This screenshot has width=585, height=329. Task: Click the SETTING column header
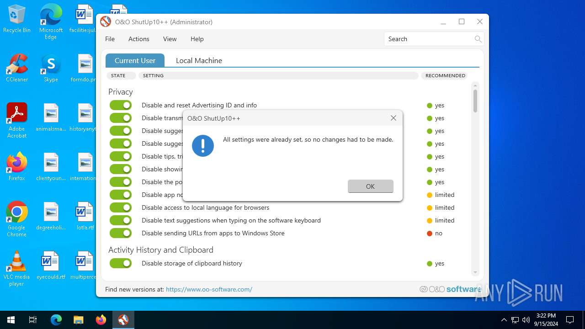tap(278, 75)
